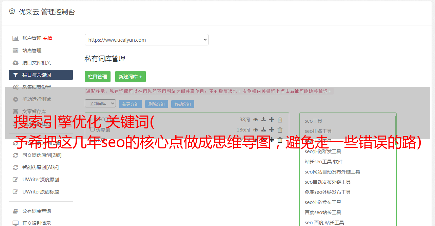Open 接口文件相关 in the sidebar
Screen dimensions: 435x226
tap(37, 63)
